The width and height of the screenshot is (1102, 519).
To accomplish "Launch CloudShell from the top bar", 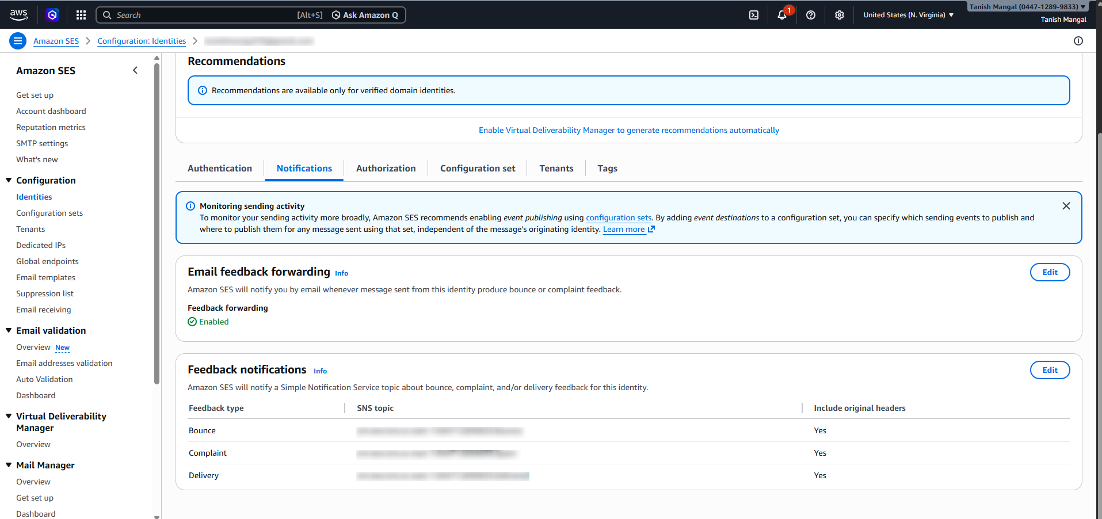I will click(x=753, y=15).
